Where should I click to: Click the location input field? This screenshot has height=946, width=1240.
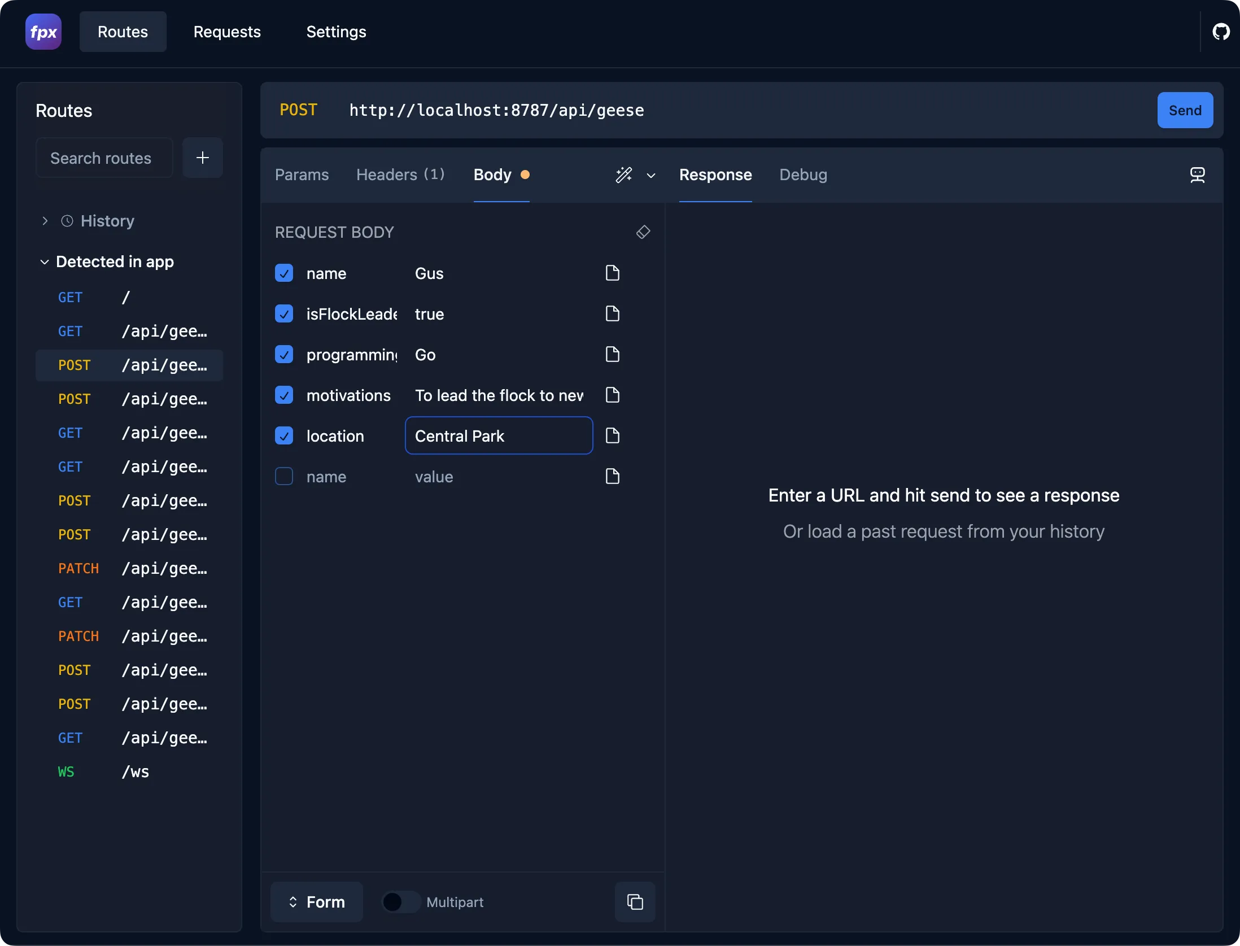coord(498,435)
